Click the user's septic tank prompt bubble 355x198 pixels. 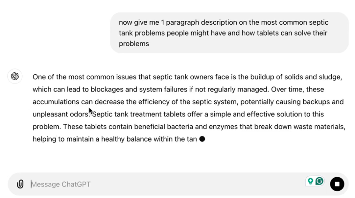229,33
